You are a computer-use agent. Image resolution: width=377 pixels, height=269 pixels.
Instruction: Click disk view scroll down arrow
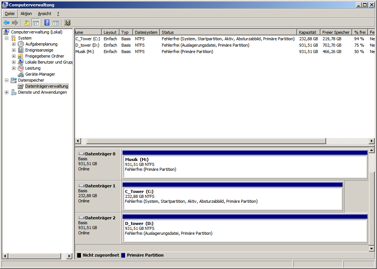click(x=371, y=248)
